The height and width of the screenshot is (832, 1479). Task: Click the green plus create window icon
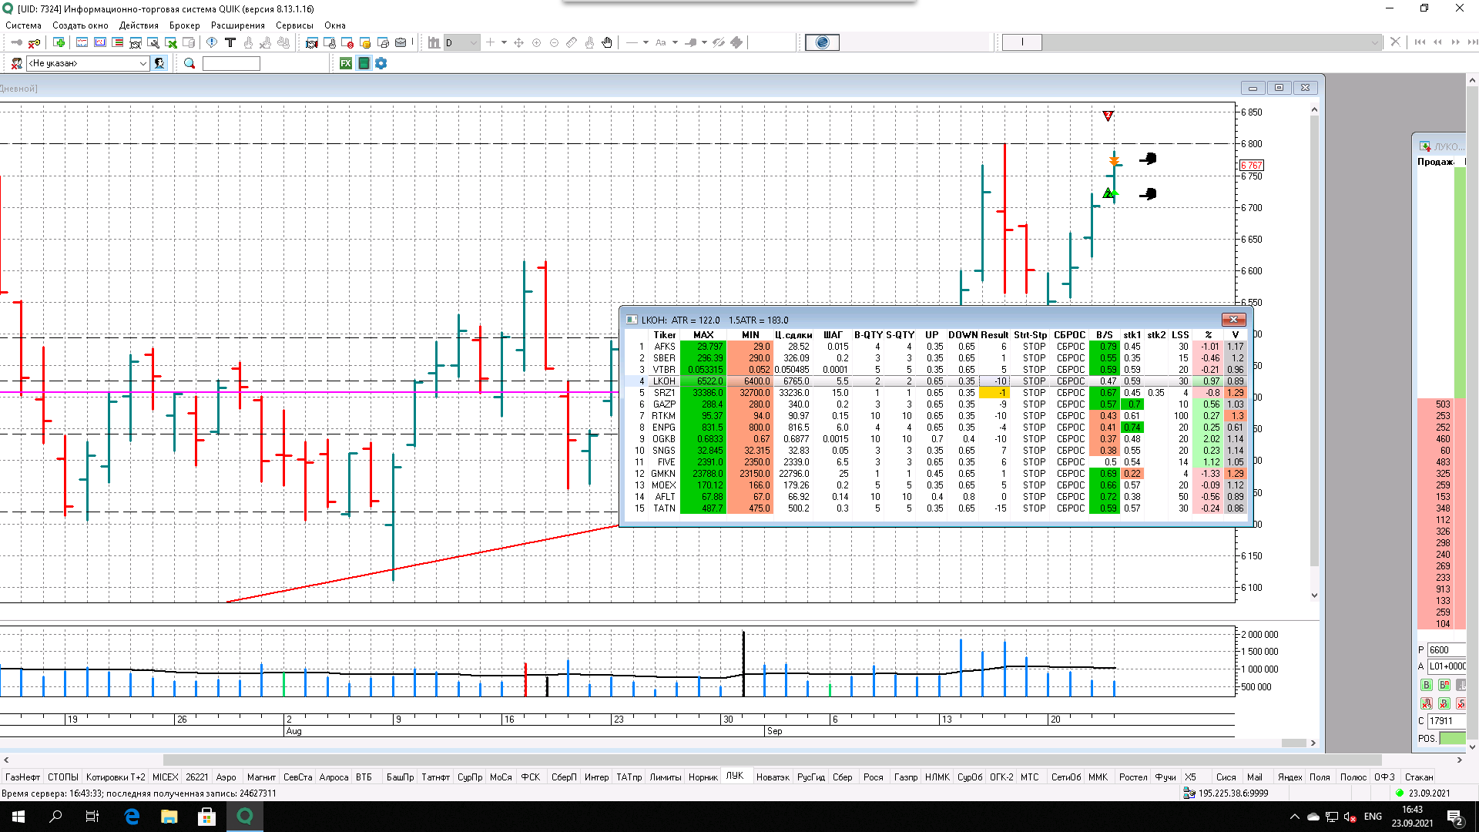[x=59, y=42]
